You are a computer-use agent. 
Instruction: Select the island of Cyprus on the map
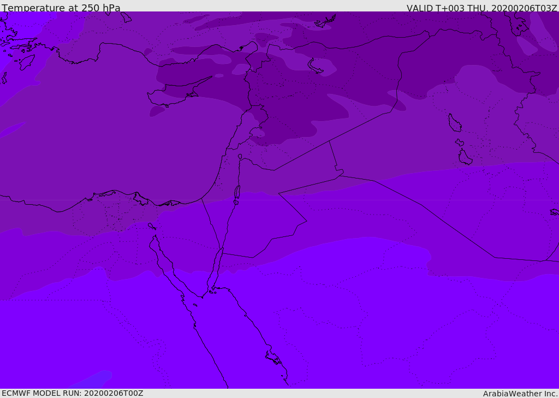(174, 97)
